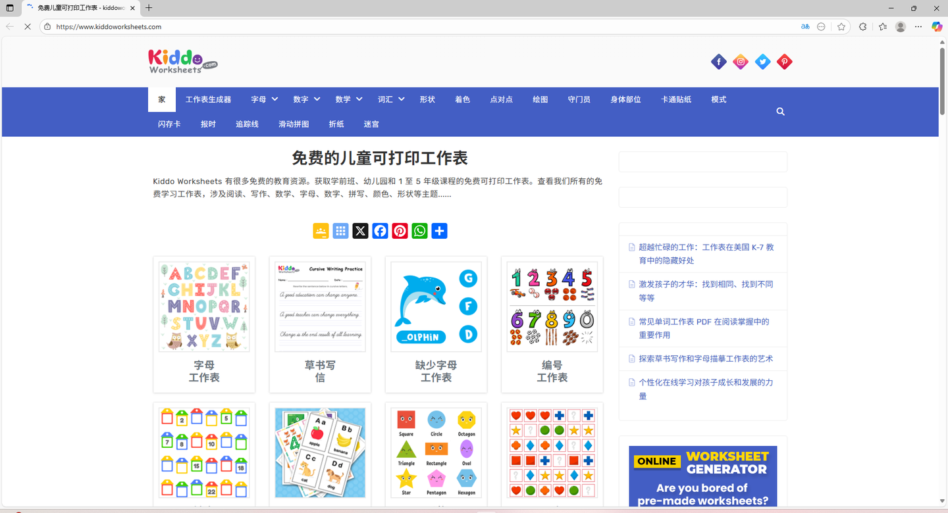Open the 字母工作表 alphabet card
The image size is (948, 513).
(x=204, y=324)
